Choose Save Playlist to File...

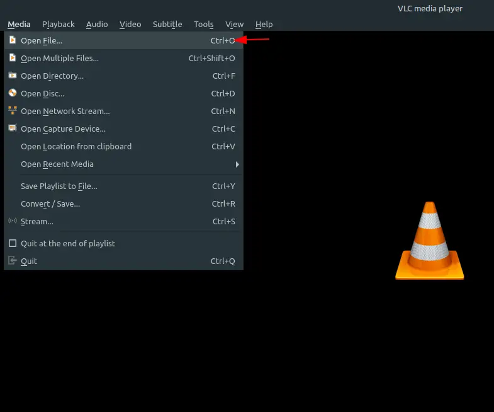click(x=123, y=186)
